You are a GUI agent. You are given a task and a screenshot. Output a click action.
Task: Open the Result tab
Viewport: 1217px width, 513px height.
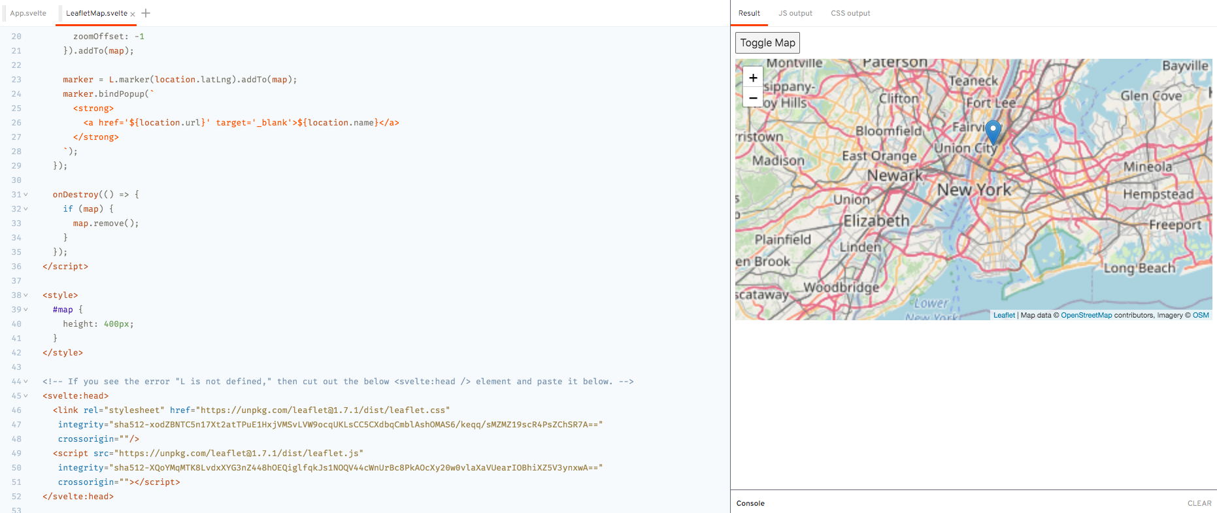point(749,13)
